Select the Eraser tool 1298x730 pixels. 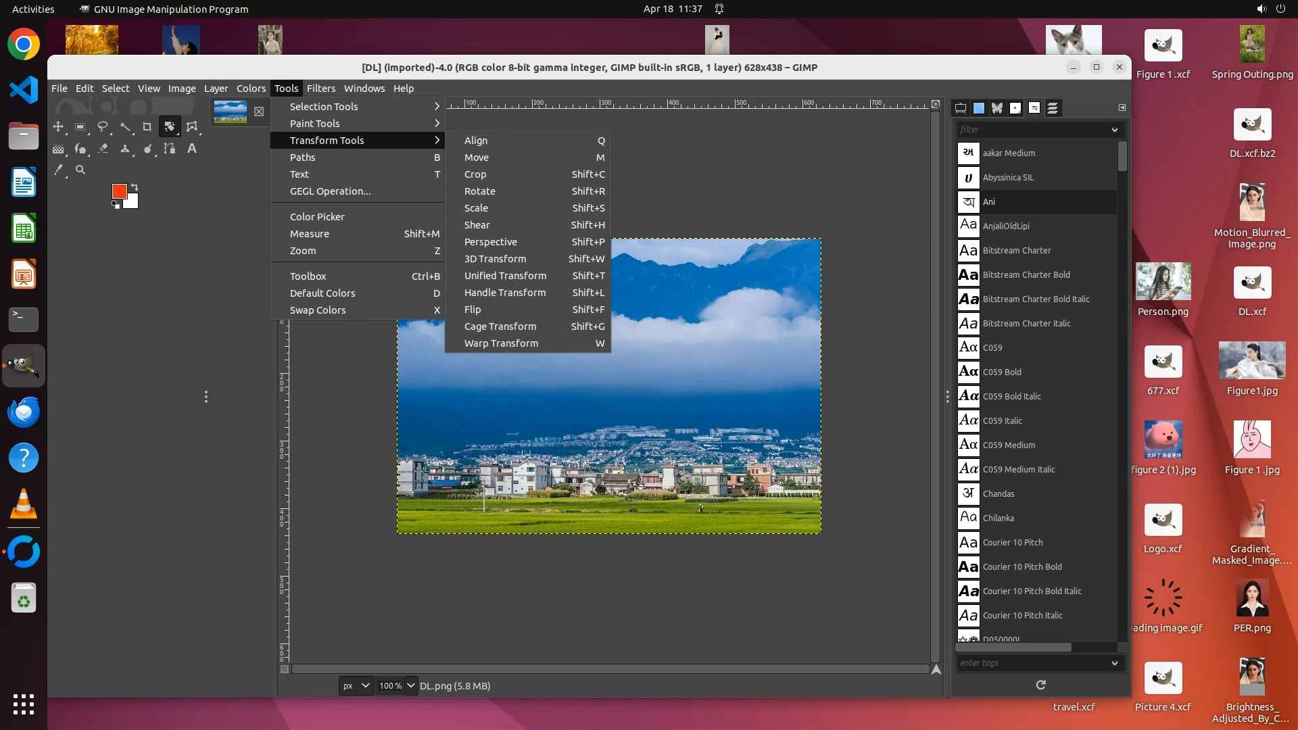pyautogui.click(x=103, y=148)
